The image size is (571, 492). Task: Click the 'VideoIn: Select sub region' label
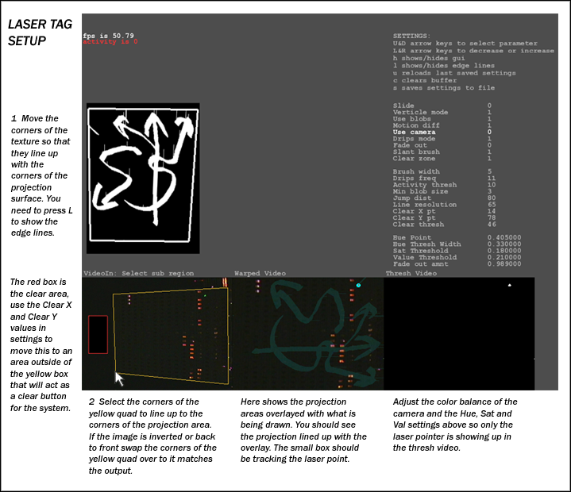click(139, 273)
